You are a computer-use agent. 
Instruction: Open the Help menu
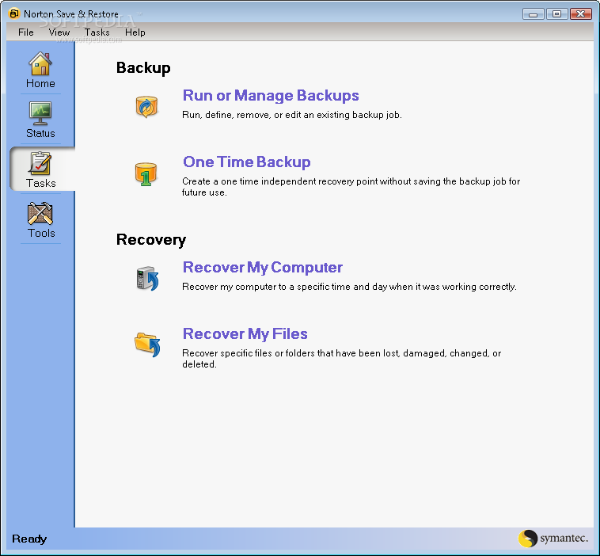pyautogui.click(x=135, y=32)
